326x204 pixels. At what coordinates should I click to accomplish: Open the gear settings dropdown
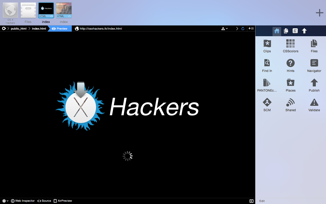click(5, 201)
